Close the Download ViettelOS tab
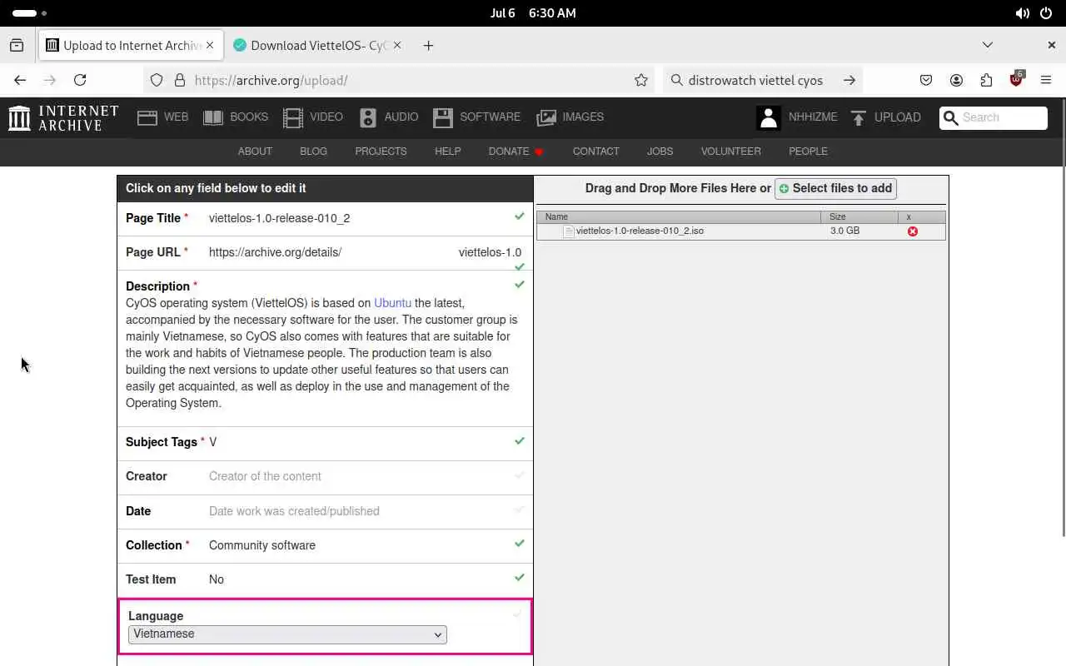The height and width of the screenshot is (666, 1066). click(397, 46)
